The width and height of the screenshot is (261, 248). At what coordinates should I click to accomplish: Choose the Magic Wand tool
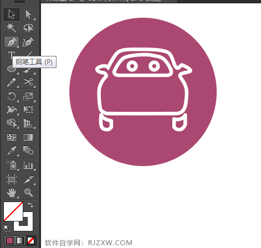[x=12, y=28]
